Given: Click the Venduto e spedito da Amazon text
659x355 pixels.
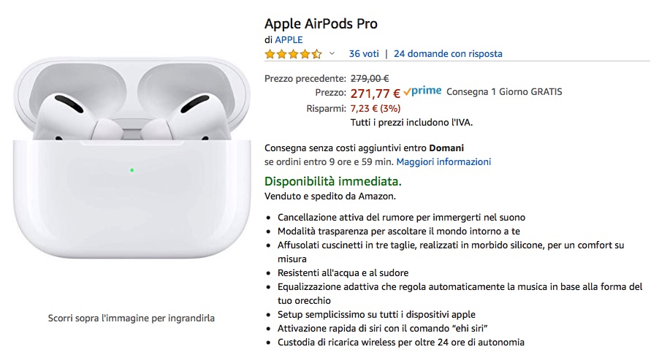Looking at the screenshot, I should click(x=330, y=196).
